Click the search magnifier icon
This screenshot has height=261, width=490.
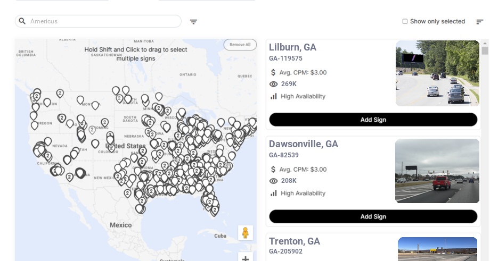(x=22, y=21)
